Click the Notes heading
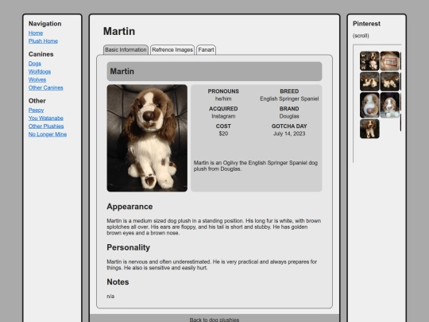 pyautogui.click(x=118, y=282)
